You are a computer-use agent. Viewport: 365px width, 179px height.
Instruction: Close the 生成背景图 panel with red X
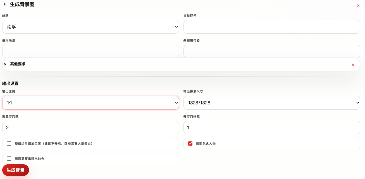click(x=358, y=6)
